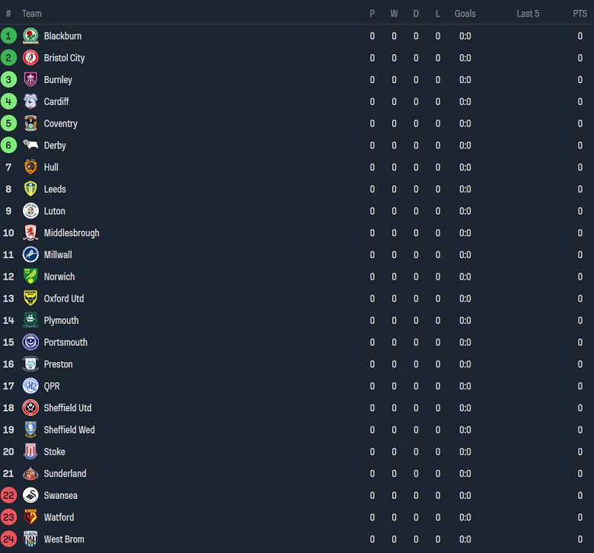Select the Norwich canary badge
The image size is (594, 553).
tap(30, 276)
